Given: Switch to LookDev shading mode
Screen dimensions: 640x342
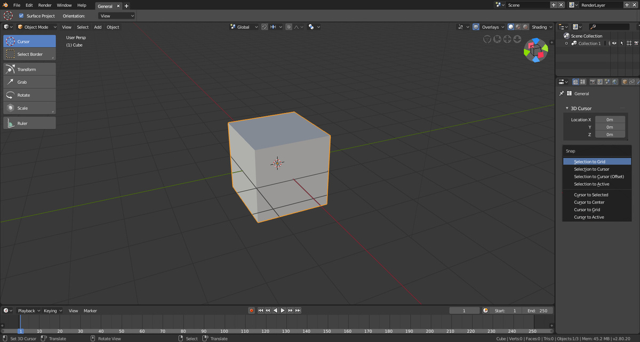Looking at the screenshot, I should (518, 27).
